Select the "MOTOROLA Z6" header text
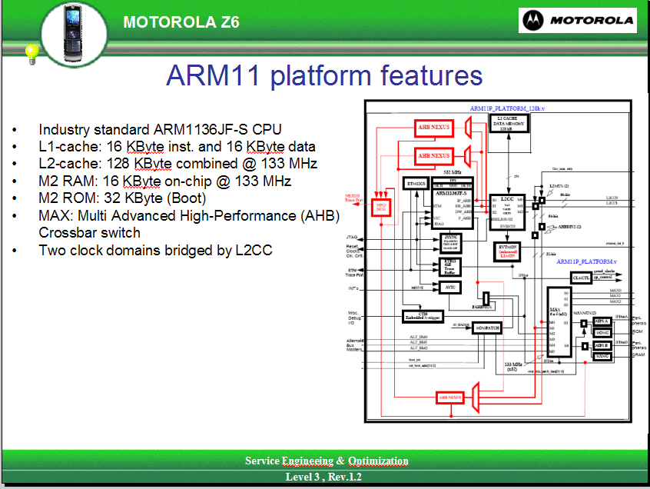The width and height of the screenshot is (650, 489). coord(181,22)
